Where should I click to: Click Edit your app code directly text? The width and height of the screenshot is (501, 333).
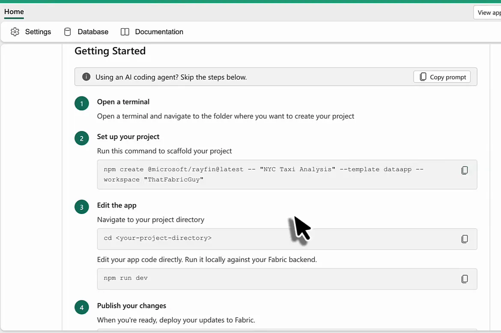click(207, 259)
